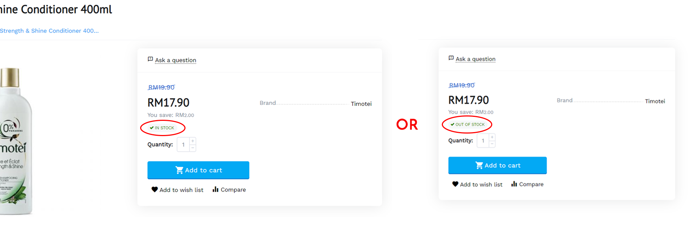Click the heart icon in right panel

pos(455,184)
